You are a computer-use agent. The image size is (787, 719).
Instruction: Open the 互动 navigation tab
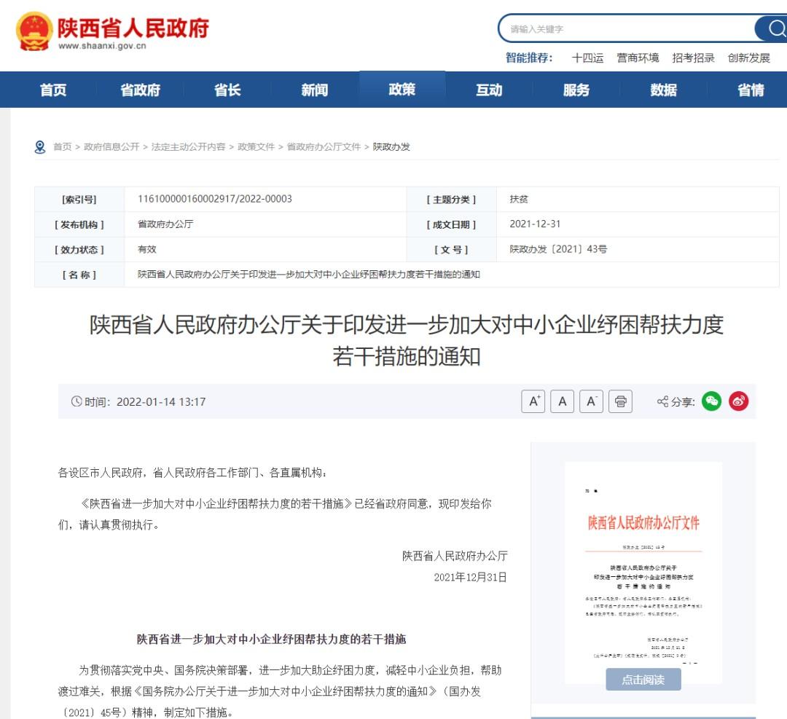(489, 90)
